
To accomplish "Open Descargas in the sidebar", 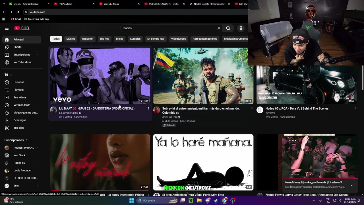I will pyautogui.click(x=22, y=120).
